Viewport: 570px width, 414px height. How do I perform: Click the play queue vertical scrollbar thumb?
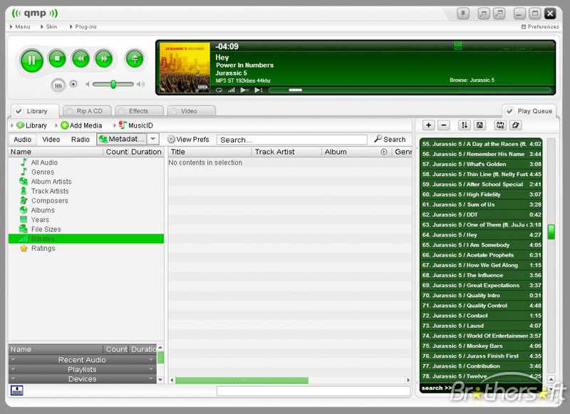[x=551, y=232]
